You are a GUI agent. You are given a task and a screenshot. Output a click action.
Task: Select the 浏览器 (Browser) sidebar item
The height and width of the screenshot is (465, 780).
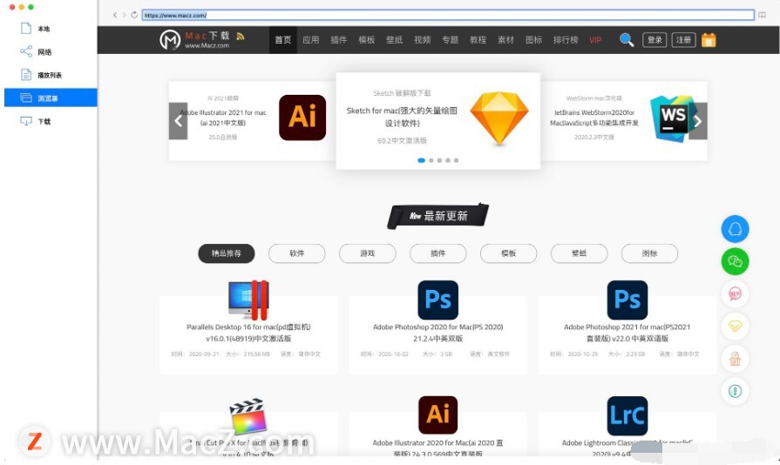51,98
